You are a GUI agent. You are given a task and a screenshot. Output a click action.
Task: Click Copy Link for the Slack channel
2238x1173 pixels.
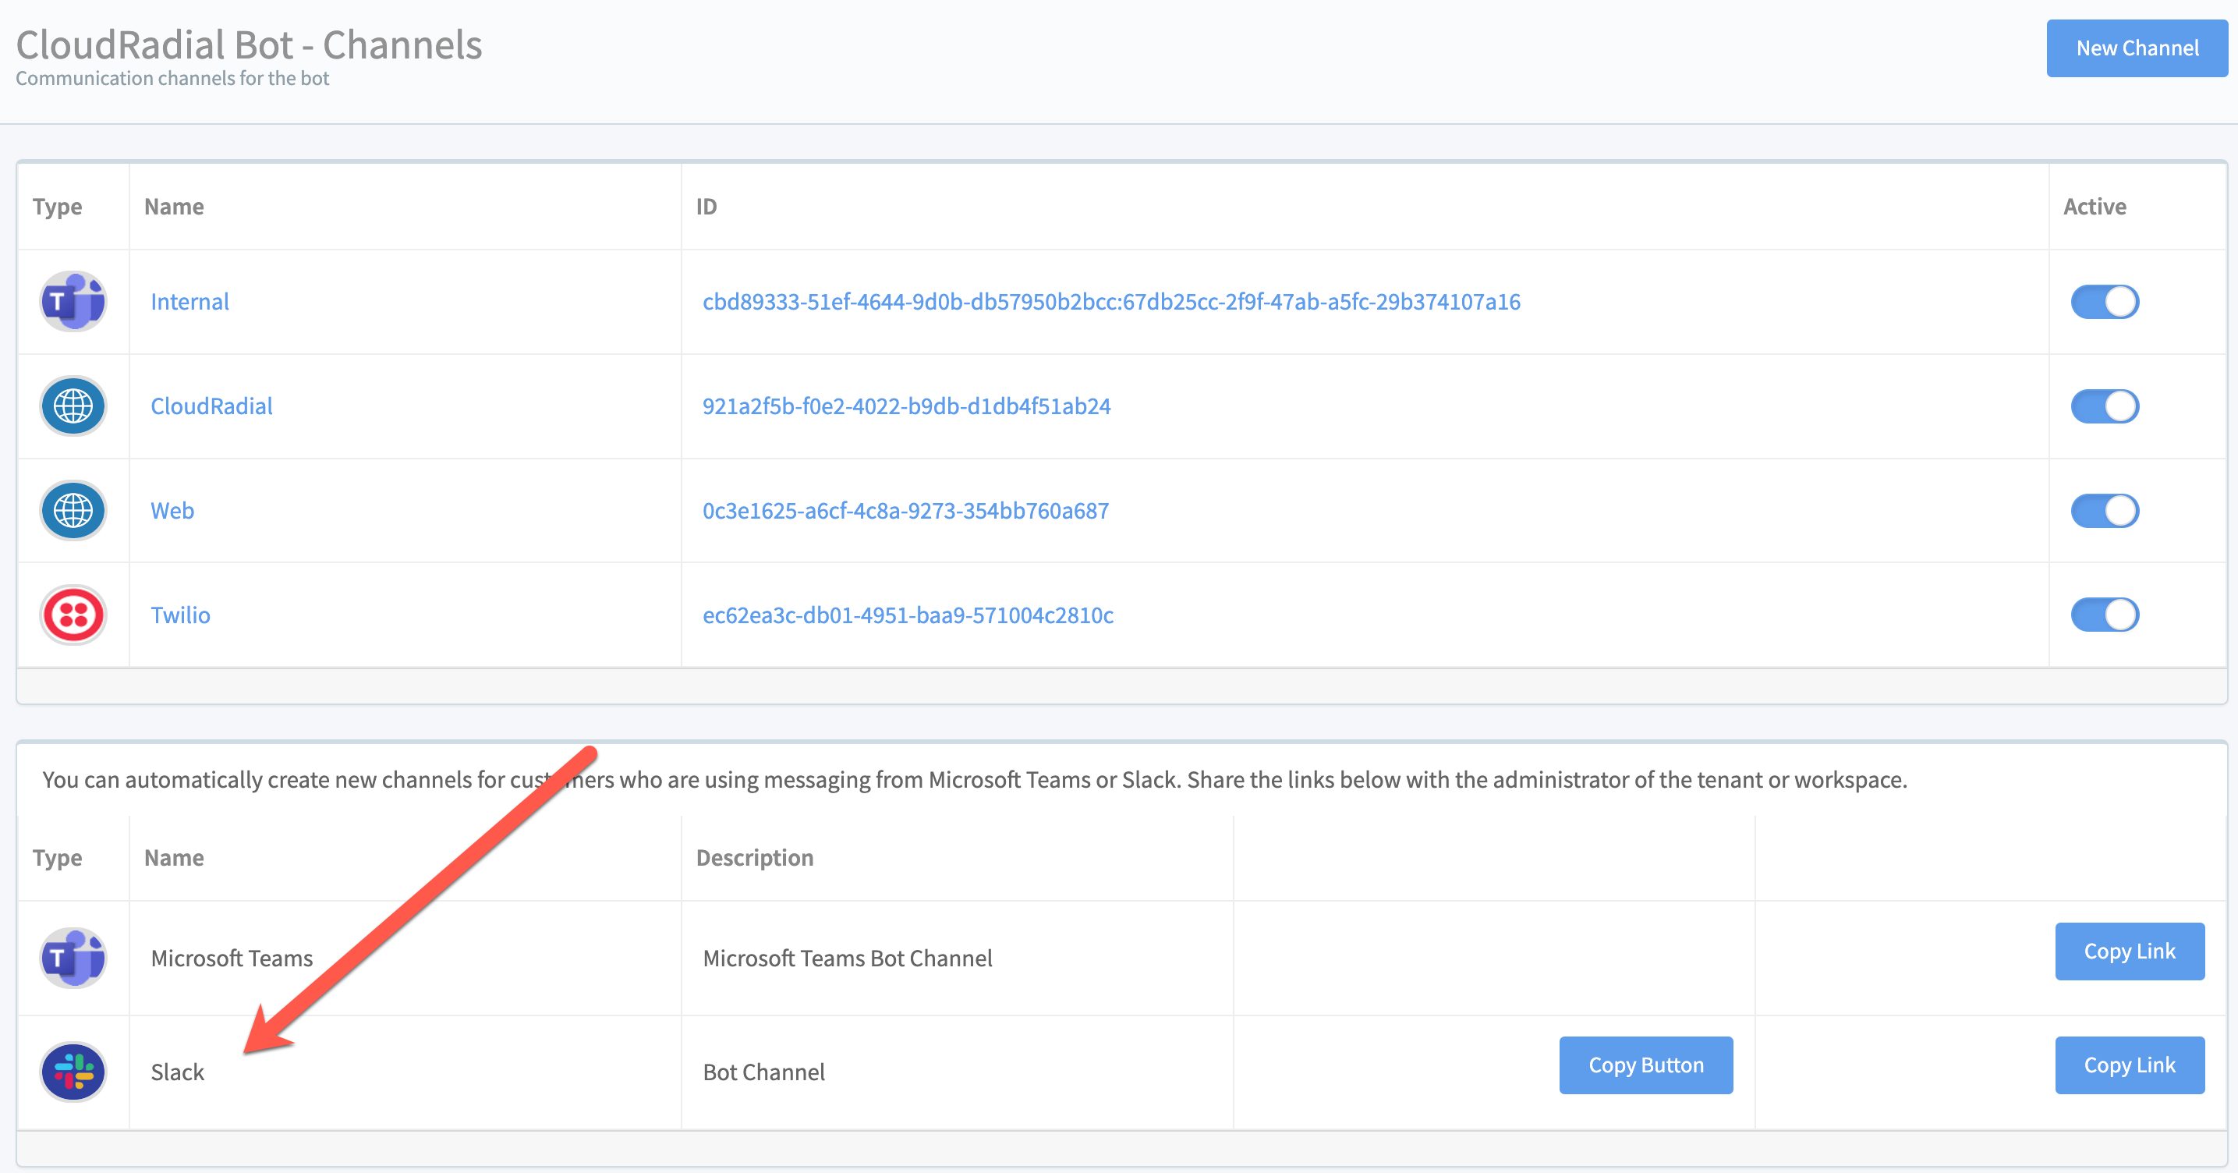click(2130, 1065)
